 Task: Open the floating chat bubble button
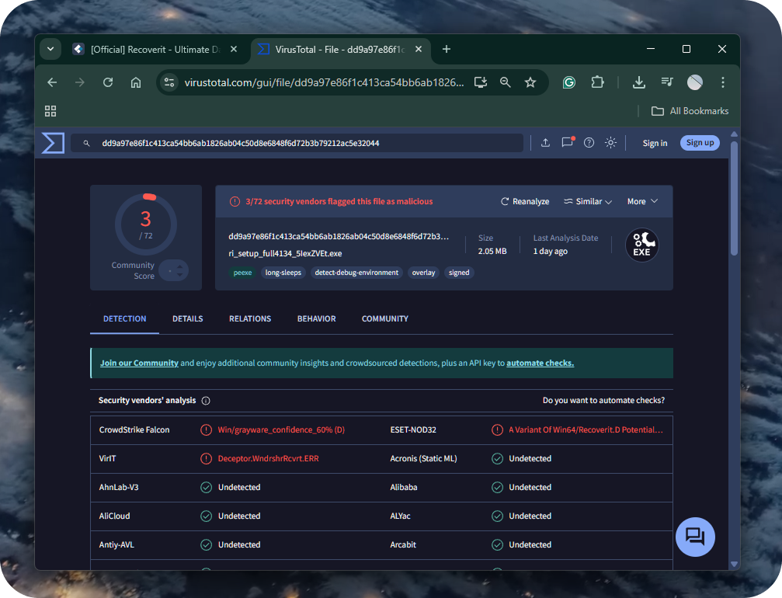tap(695, 537)
